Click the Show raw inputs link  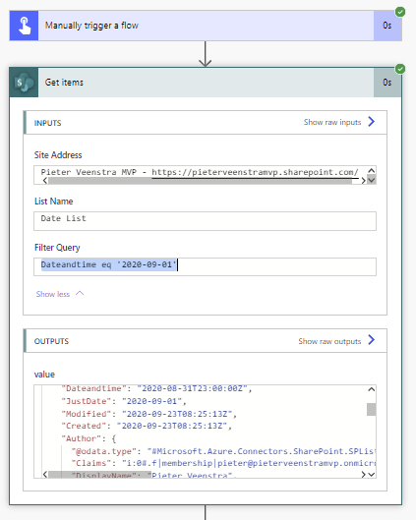click(332, 122)
